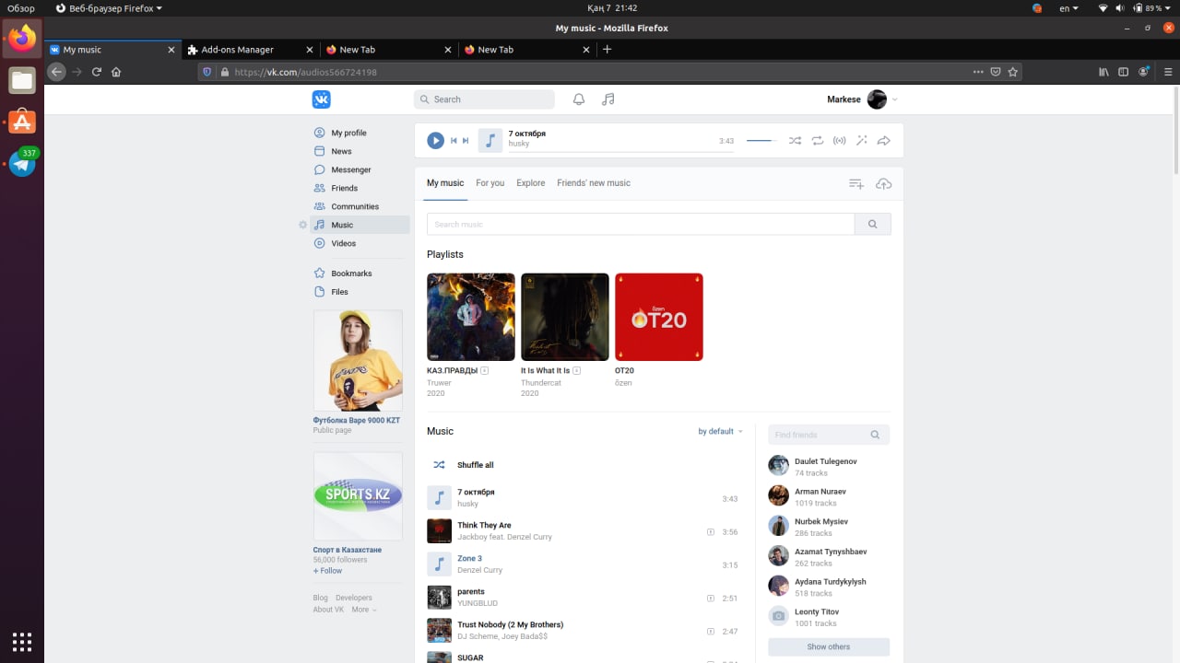Toggle shuffle in the player bar
Image resolution: width=1180 pixels, height=663 pixels.
[x=795, y=141]
